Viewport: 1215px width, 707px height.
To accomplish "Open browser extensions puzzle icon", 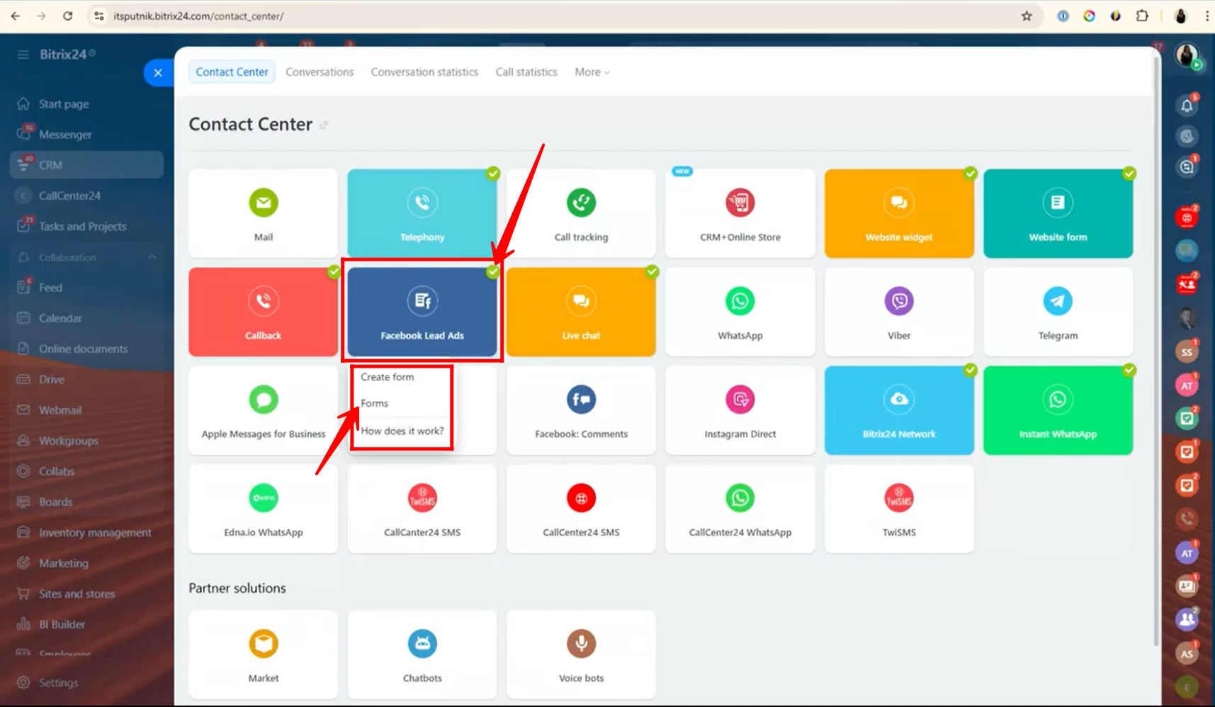I will pos(1142,16).
